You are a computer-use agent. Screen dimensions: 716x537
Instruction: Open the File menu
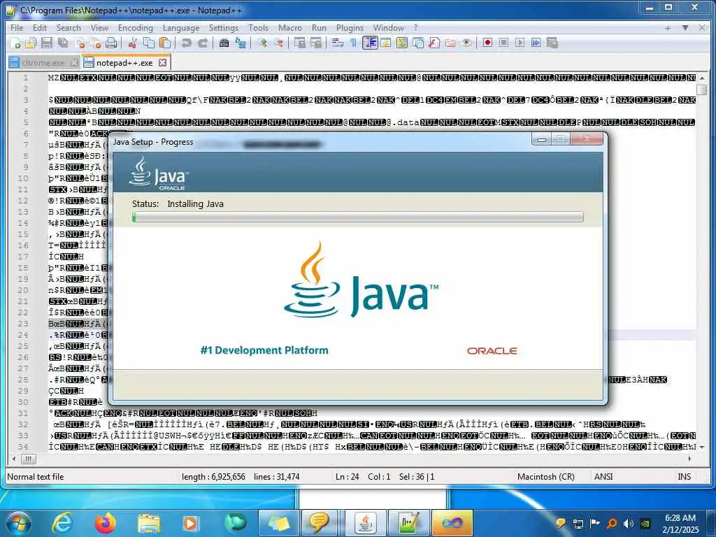click(x=17, y=28)
